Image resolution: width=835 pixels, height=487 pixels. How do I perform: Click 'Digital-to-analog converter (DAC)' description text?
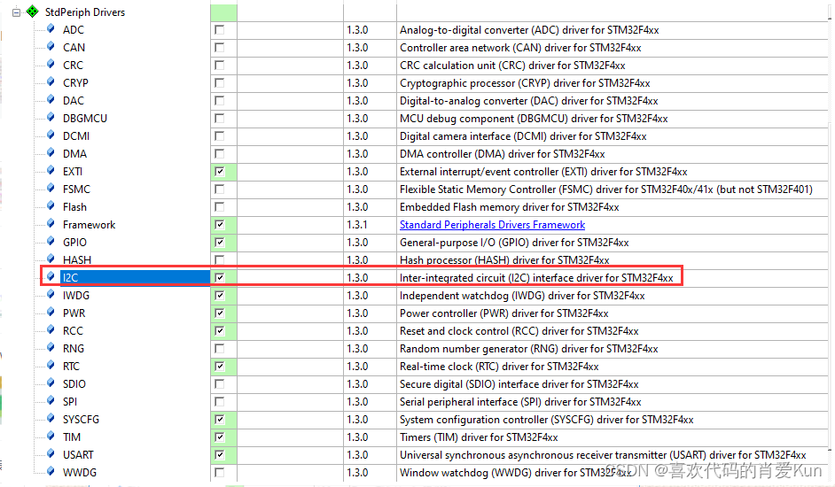pos(529,101)
